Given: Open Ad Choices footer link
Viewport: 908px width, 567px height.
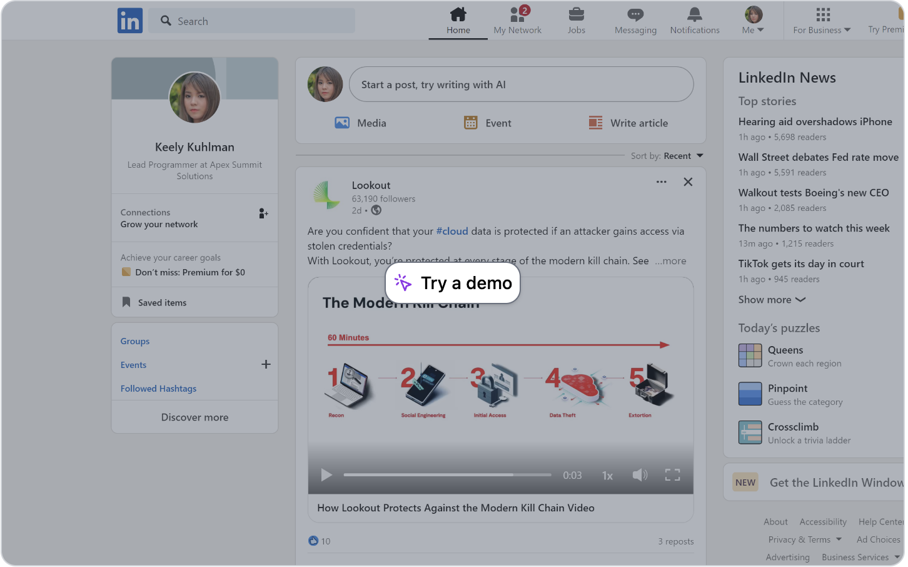Looking at the screenshot, I should 878,539.
